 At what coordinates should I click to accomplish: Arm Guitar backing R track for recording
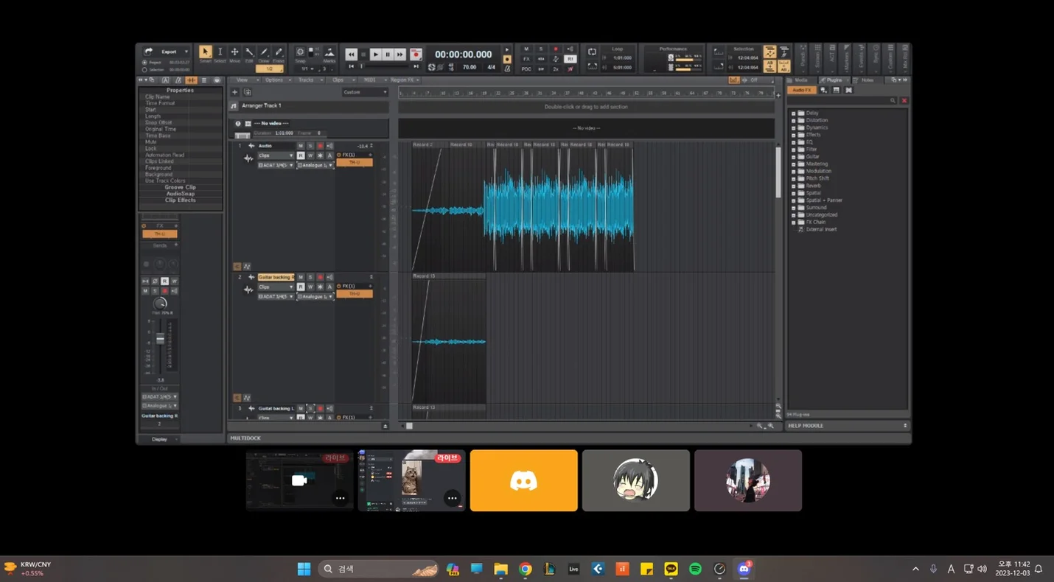tap(320, 277)
